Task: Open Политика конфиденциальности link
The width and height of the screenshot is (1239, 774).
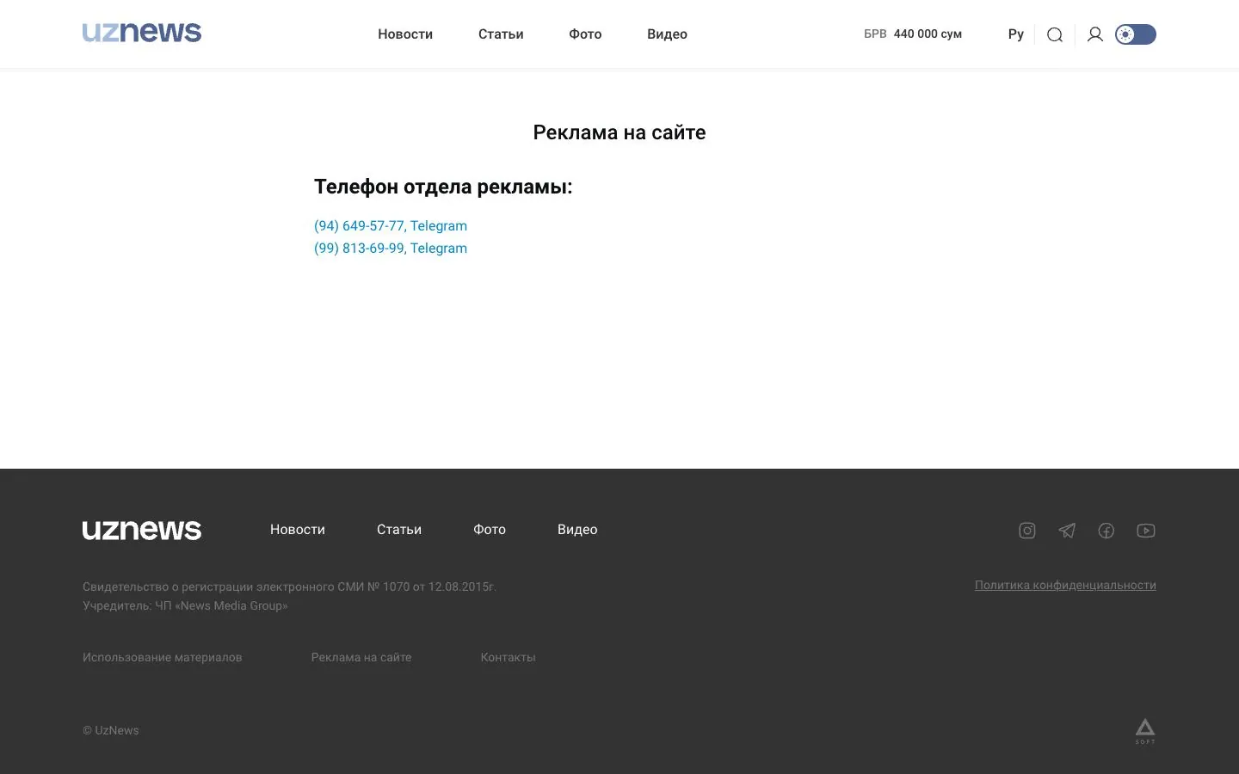Action: tap(1065, 585)
